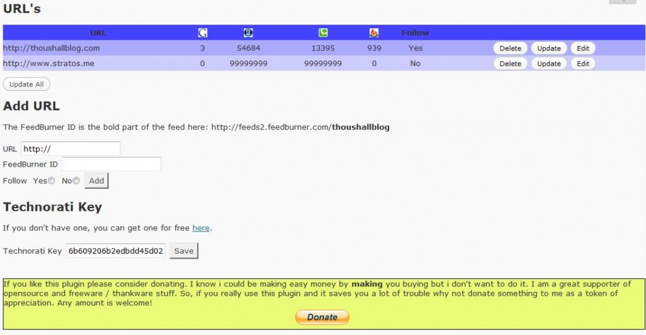This screenshot has height=335, width=646.
Task: Click the http://thoushallblog.com URL cell
Action: click(51, 48)
